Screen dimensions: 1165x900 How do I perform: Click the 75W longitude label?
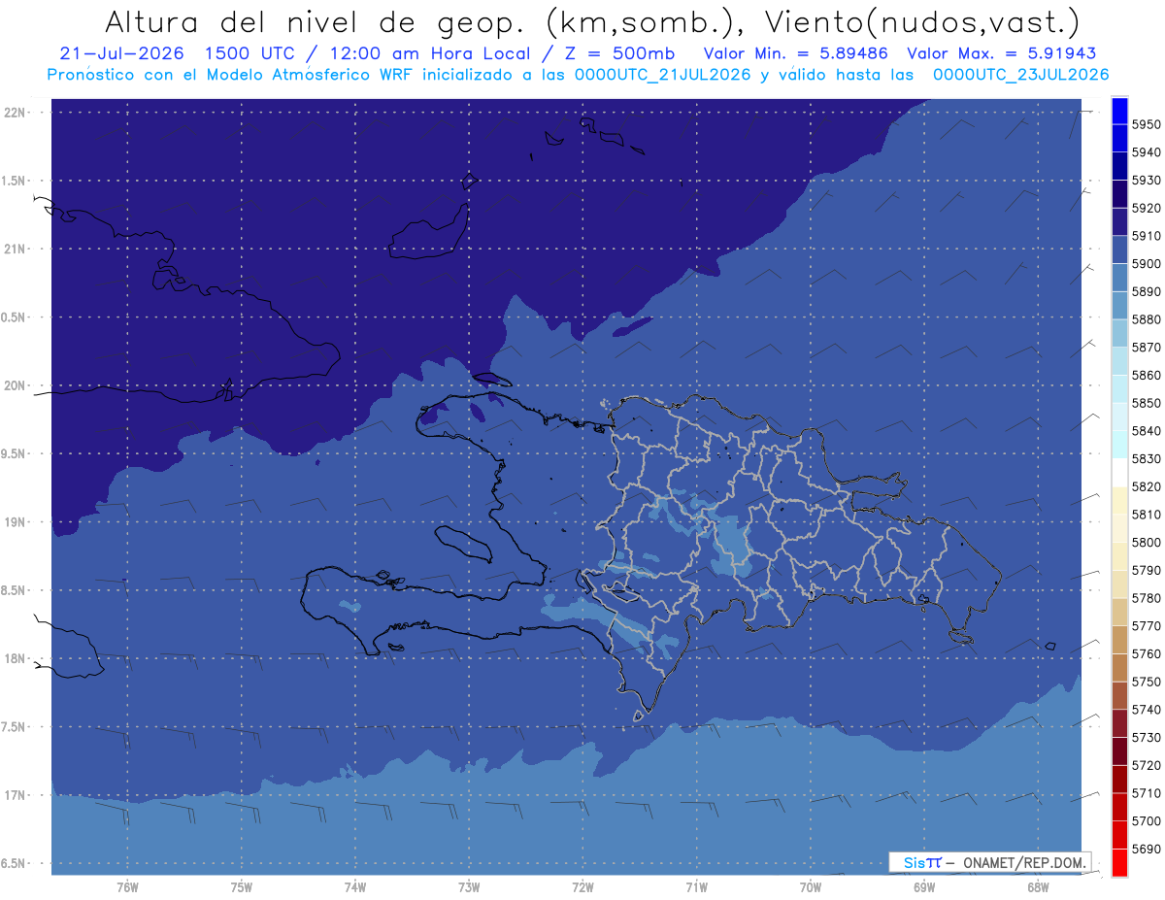coord(242,887)
